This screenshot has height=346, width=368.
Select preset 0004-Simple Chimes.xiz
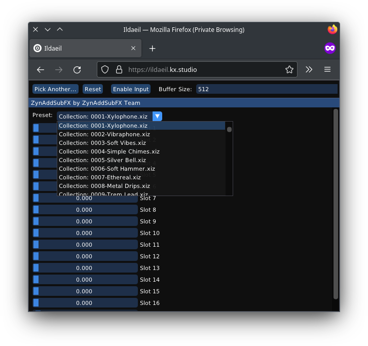tap(141, 151)
